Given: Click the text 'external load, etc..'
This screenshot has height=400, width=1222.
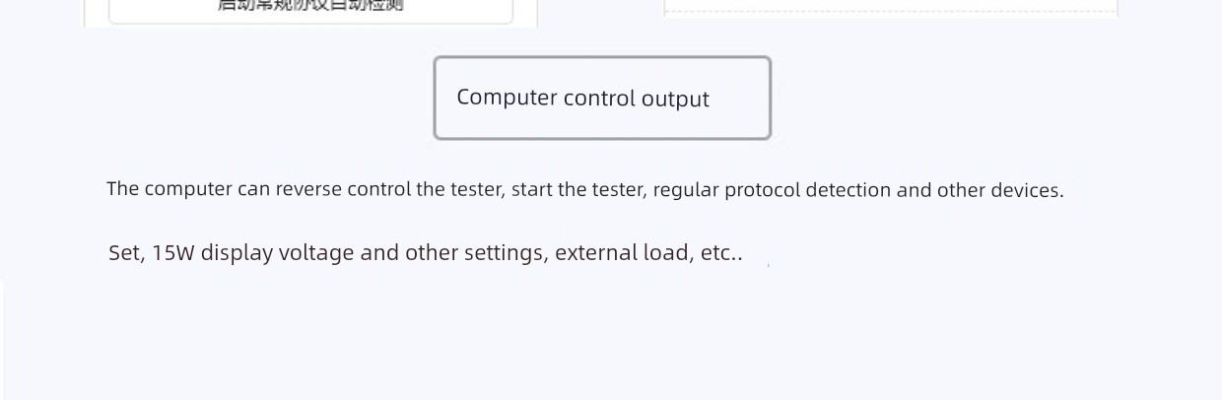Looking at the screenshot, I should 648,252.
